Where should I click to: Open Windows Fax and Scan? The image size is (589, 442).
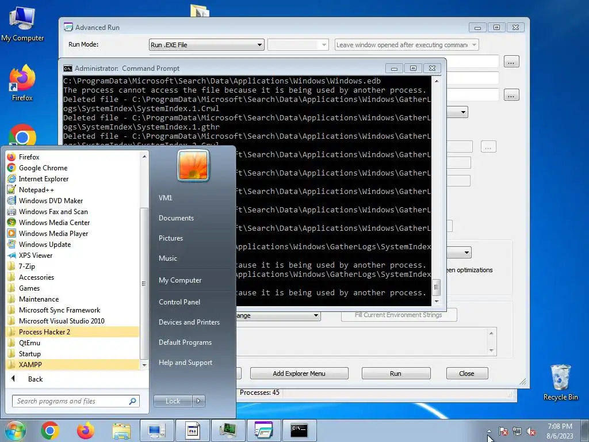(x=72, y=211)
